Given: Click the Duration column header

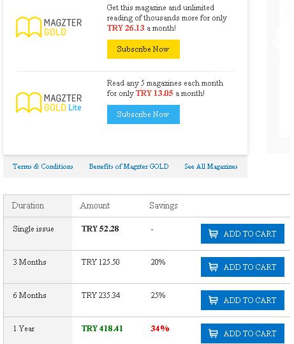Looking at the screenshot, I should (x=28, y=205).
